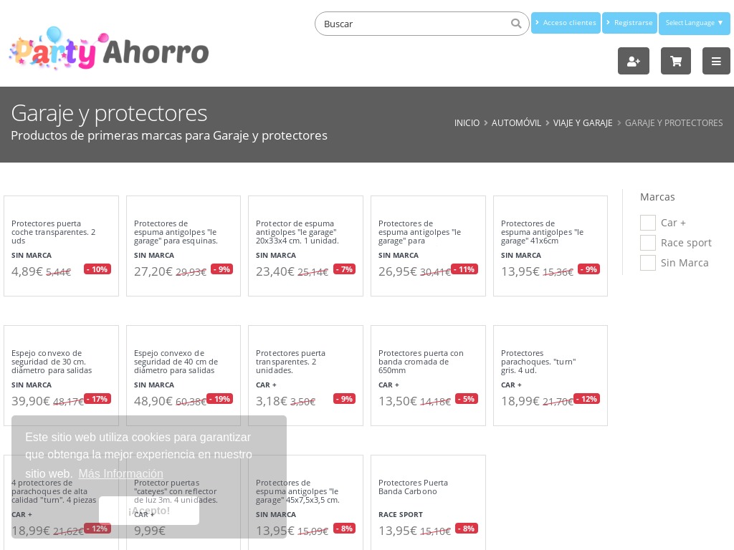Check the Car + brand filter

click(648, 223)
